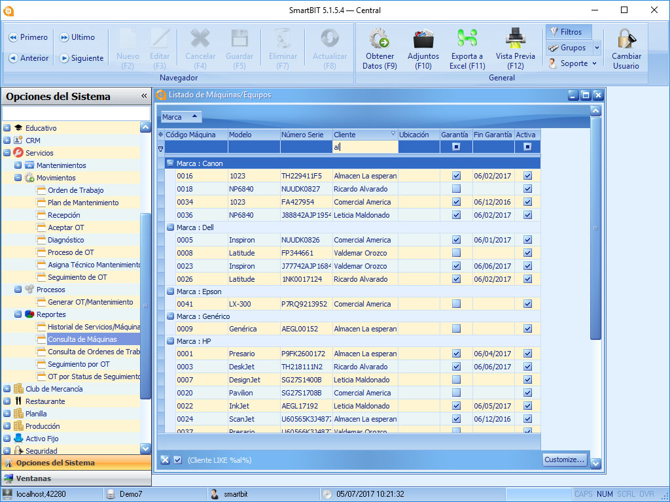670x502 pixels.
Task: Select Consulta de Máquinas report
Action: click(x=82, y=339)
